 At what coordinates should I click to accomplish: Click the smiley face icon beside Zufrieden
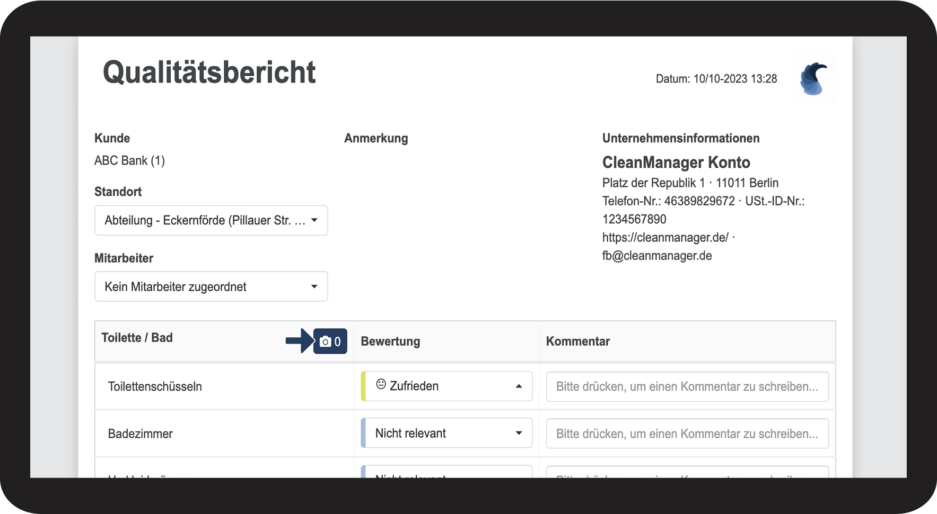point(381,384)
